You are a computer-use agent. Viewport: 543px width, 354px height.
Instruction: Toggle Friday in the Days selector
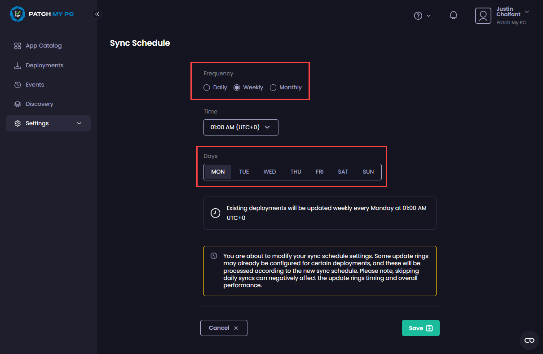click(x=319, y=171)
